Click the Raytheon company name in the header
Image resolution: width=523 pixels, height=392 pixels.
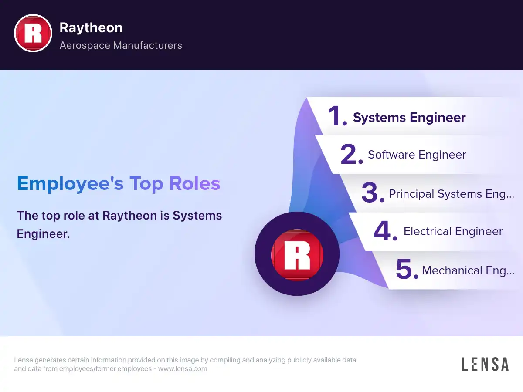(x=91, y=27)
